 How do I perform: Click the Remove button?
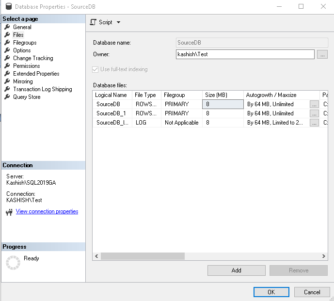click(299, 270)
